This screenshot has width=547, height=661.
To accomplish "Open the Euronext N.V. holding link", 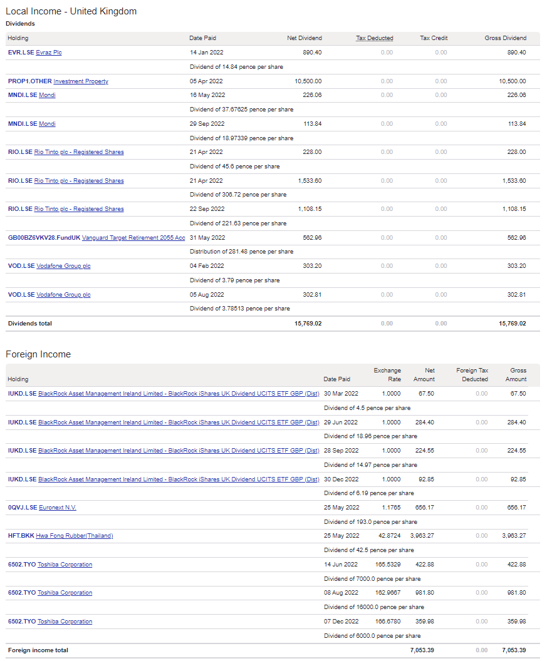I will click(58, 507).
